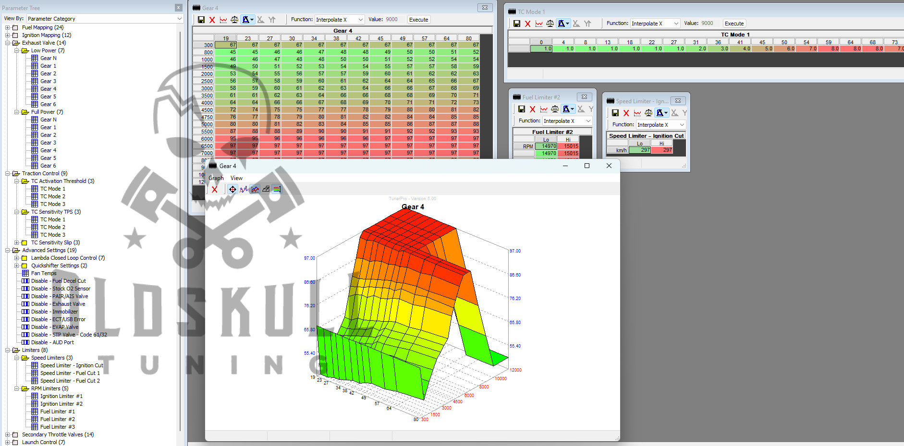Save the Gear 4 table with the floppy icon
The height and width of the screenshot is (446, 904).
click(x=201, y=20)
